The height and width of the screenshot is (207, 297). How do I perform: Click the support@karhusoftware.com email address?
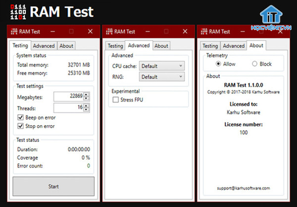244,188
